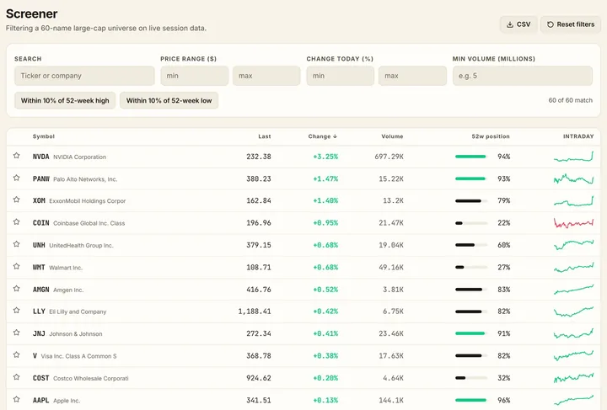Star the LLY row
Screen dimensions: 607x410
tap(16, 311)
